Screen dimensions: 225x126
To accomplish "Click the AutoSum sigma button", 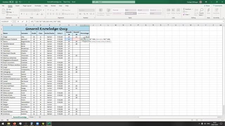I will [187, 9].
